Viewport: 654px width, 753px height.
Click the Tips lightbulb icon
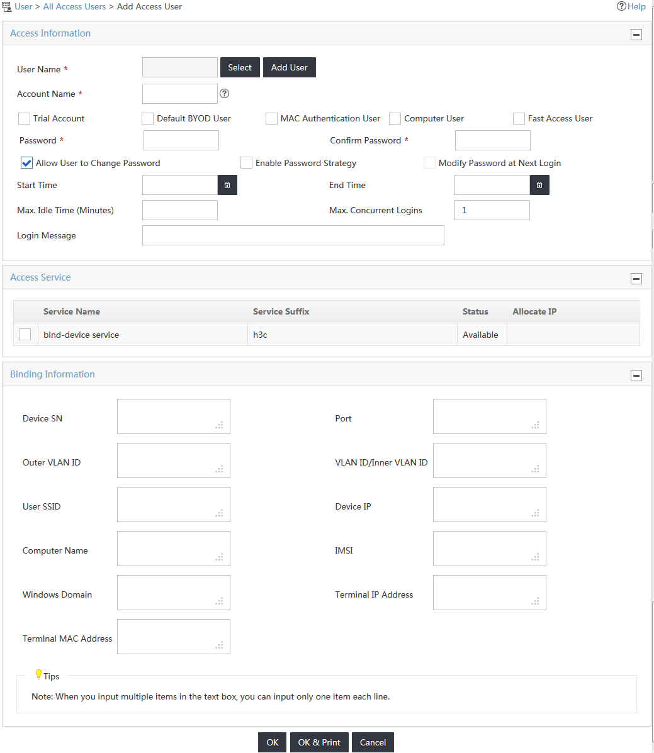coord(38,675)
